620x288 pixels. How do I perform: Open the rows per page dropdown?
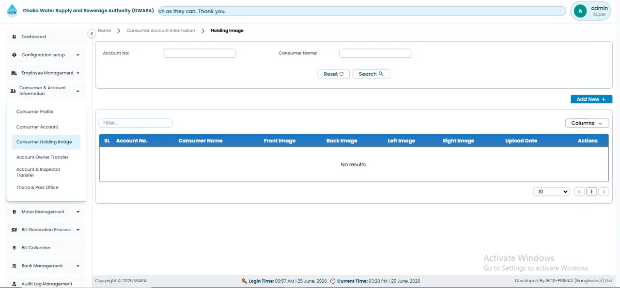tap(552, 192)
